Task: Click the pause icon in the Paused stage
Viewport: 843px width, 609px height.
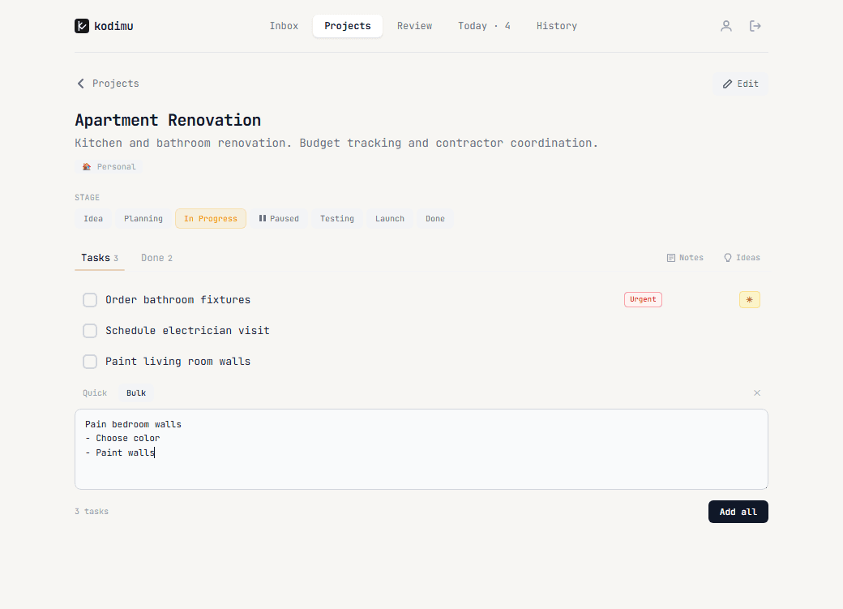Action: pyautogui.click(x=262, y=218)
